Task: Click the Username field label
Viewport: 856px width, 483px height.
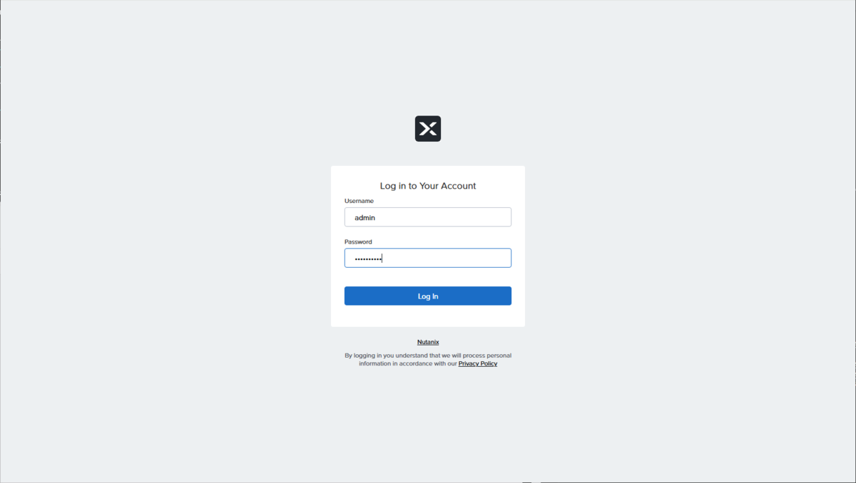Action: (359, 201)
